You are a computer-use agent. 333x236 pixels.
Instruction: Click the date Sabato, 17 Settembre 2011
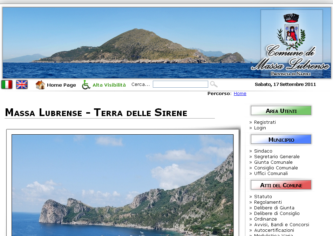tap(285, 85)
